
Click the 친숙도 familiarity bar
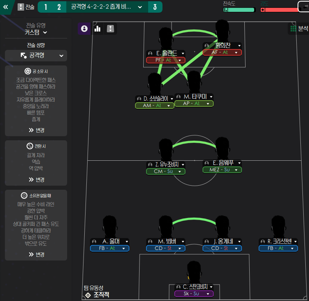click(239, 10)
